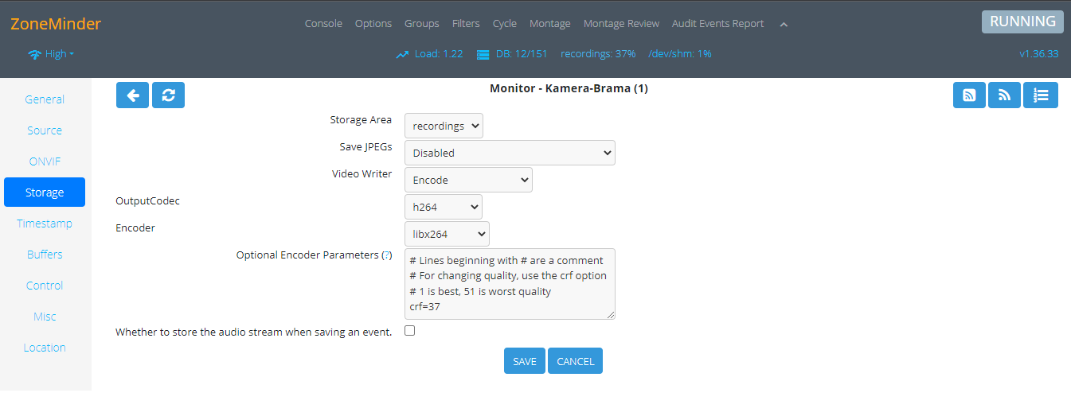This screenshot has height=416, width=1071.
Task: Click the back arrow button
Action: point(132,95)
